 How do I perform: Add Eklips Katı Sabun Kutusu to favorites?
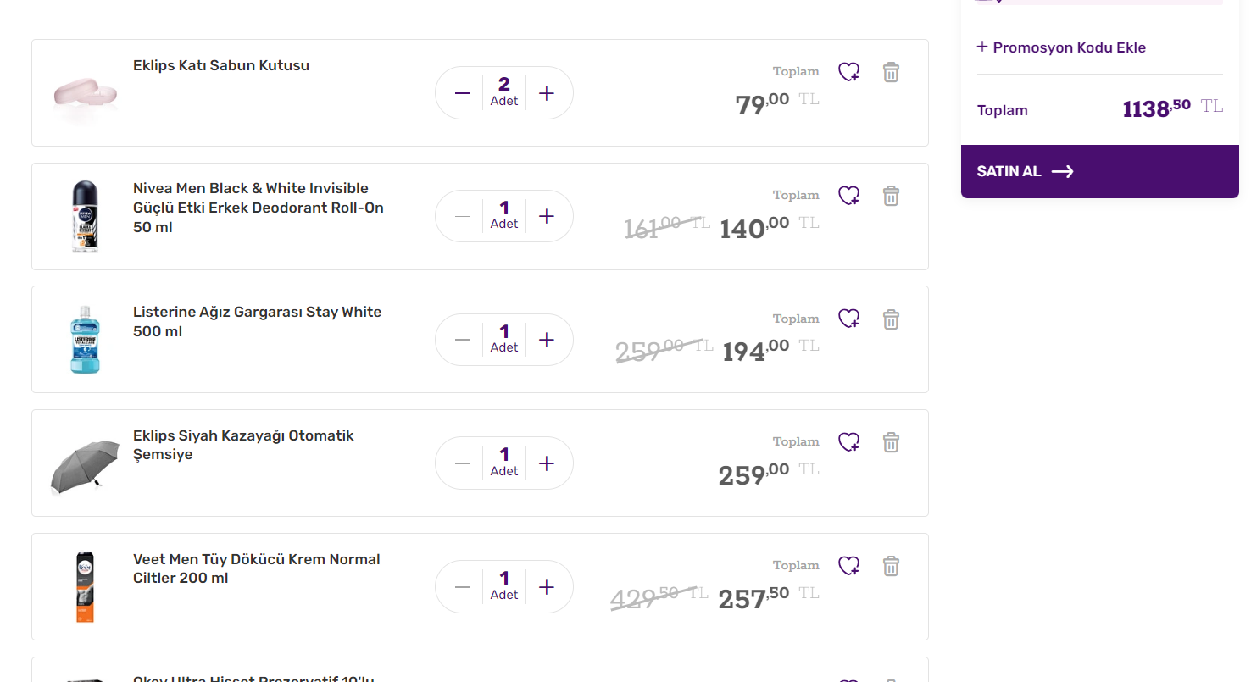coord(848,72)
